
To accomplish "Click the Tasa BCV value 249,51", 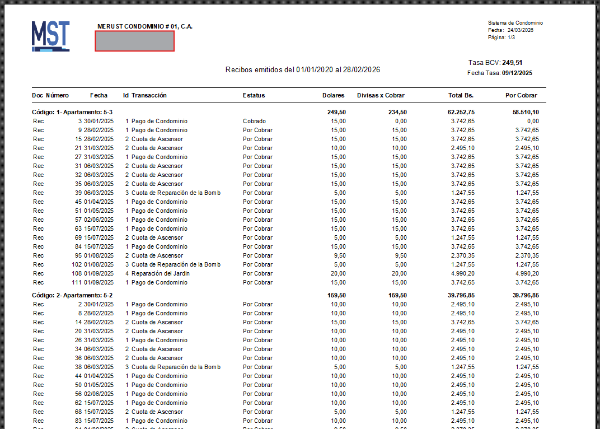I will 512,63.
